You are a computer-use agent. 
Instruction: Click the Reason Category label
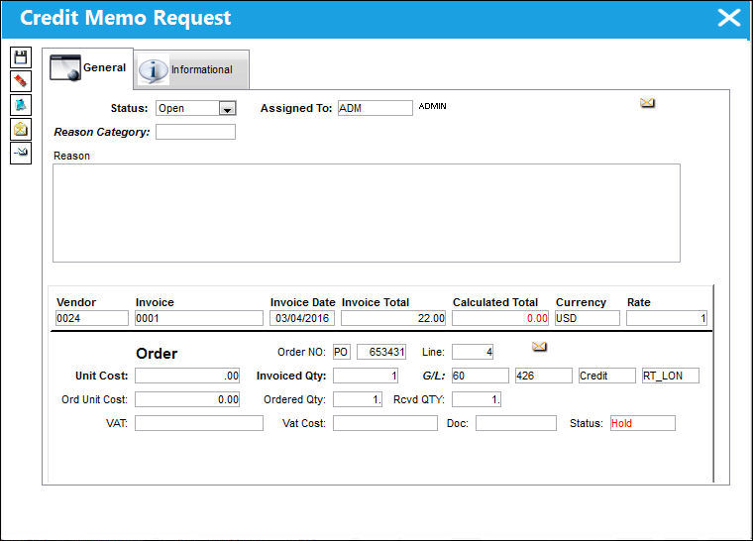[x=102, y=132]
